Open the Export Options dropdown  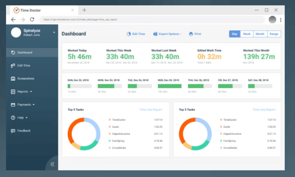[167, 34]
